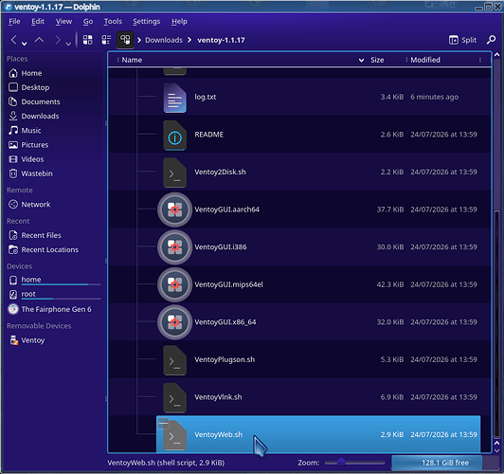The height and width of the screenshot is (474, 504).
Task: Expand breadcrumb chevron before Downloads
Action: tap(139, 40)
